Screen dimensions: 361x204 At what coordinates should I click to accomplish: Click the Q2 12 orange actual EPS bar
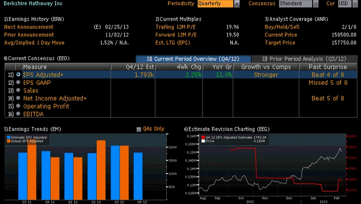click(101, 170)
